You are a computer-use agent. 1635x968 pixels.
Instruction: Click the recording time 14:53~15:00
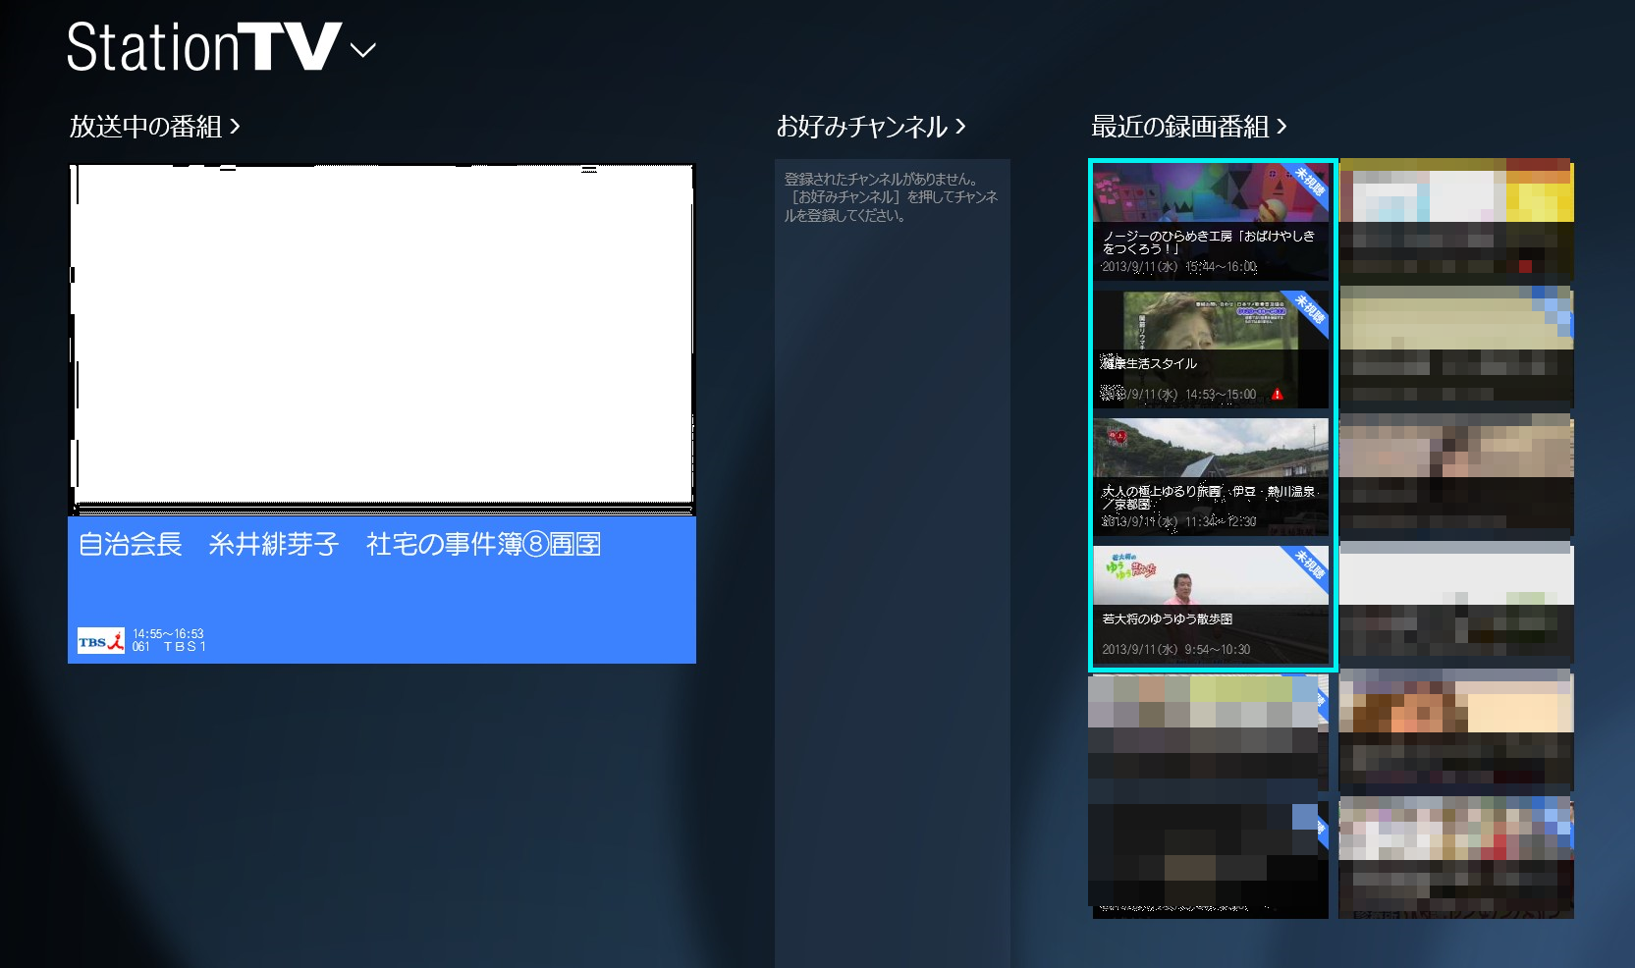tap(1221, 395)
